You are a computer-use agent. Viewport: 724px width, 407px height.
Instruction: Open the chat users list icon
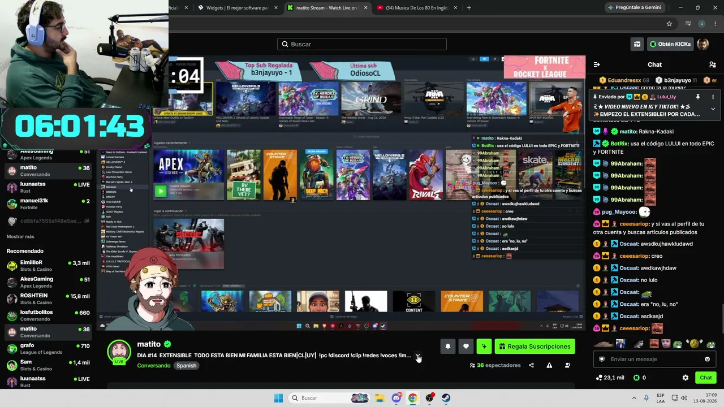point(713,64)
